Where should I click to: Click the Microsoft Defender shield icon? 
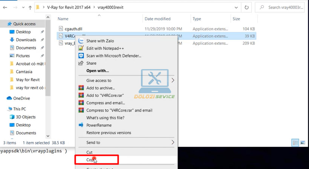(x=81, y=56)
